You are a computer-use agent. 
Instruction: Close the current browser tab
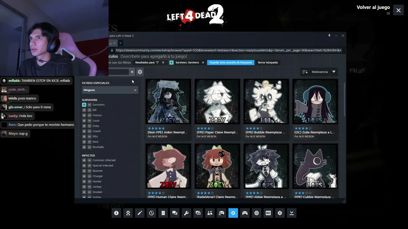pyautogui.click(x=114, y=43)
